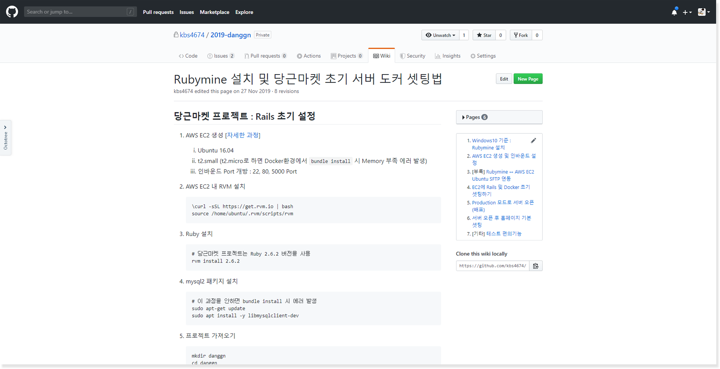The image size is (720, 369).
Task: Go to Marketplace
Action: tap(214, 12)
